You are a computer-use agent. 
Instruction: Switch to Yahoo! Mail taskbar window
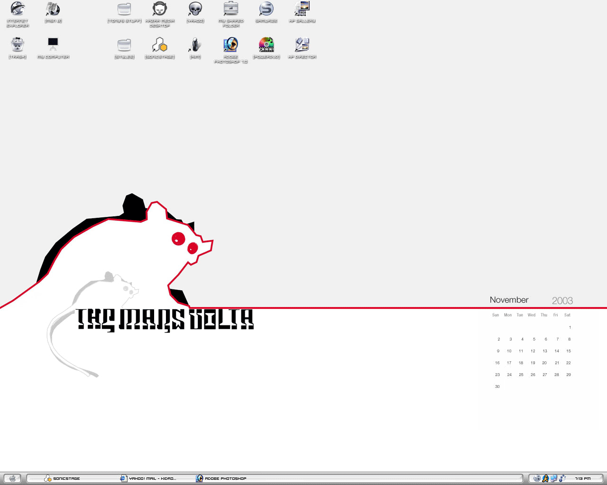point(148,478)
